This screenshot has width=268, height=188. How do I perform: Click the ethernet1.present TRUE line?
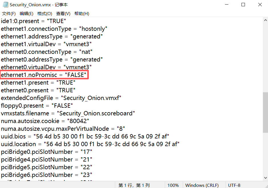tap(38, 83)
